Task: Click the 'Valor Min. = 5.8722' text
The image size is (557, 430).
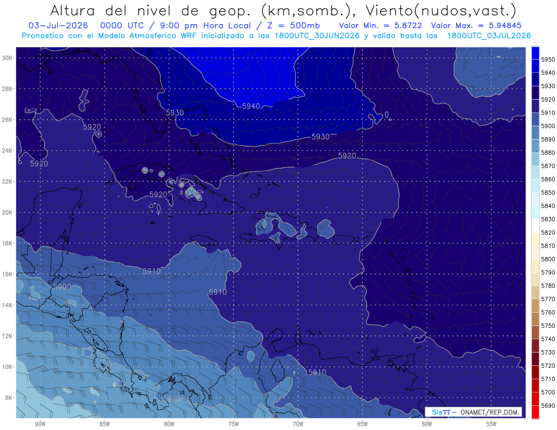Action: 380,26
